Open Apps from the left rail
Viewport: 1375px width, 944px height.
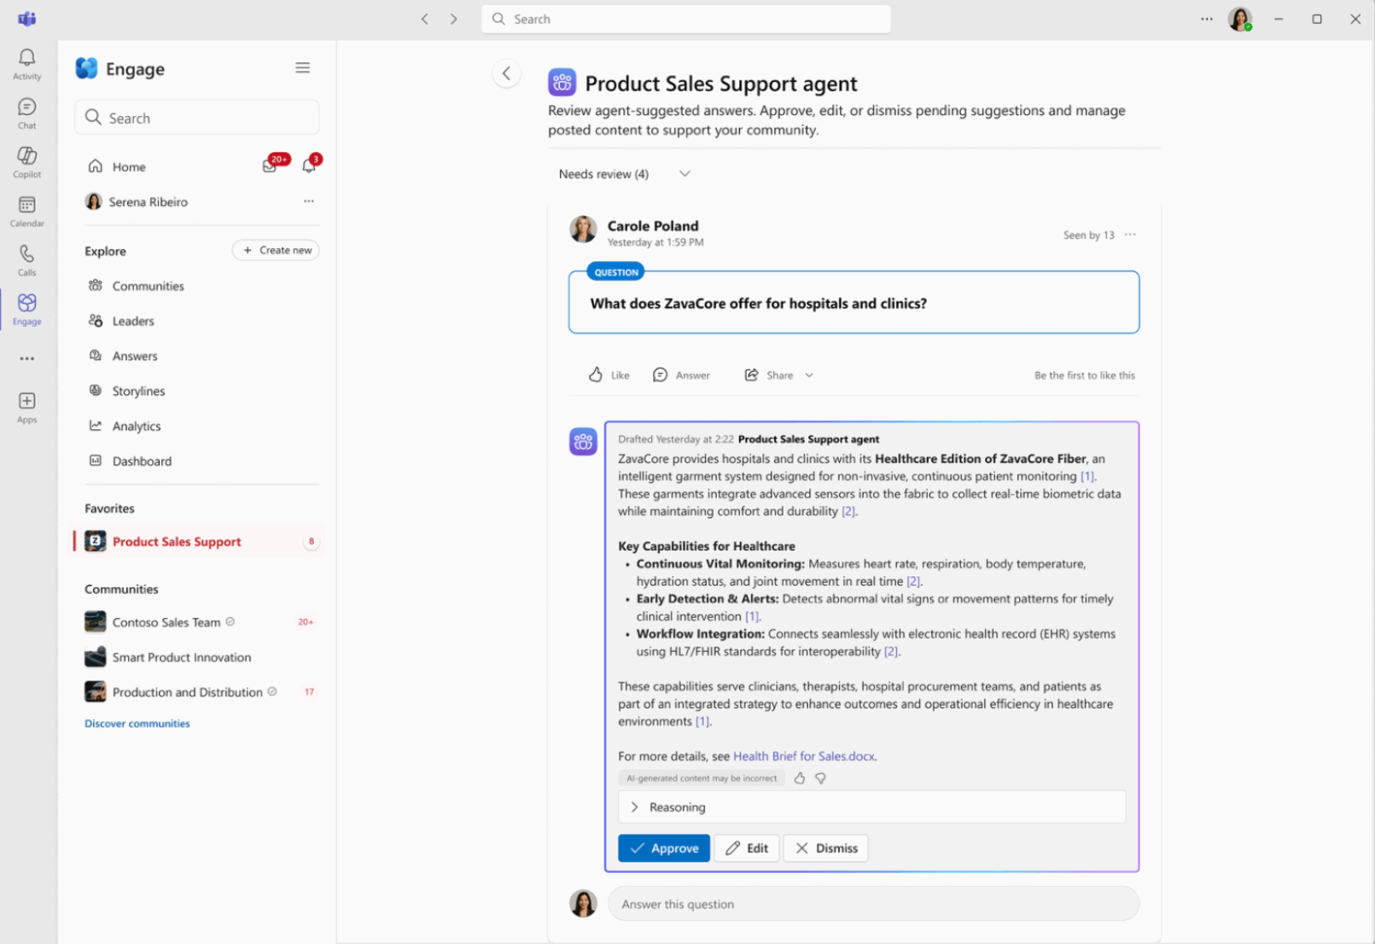click(x=26, y=404)
